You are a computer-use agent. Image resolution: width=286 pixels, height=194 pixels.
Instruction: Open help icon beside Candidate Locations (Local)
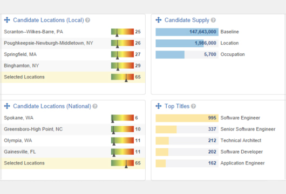88,20
